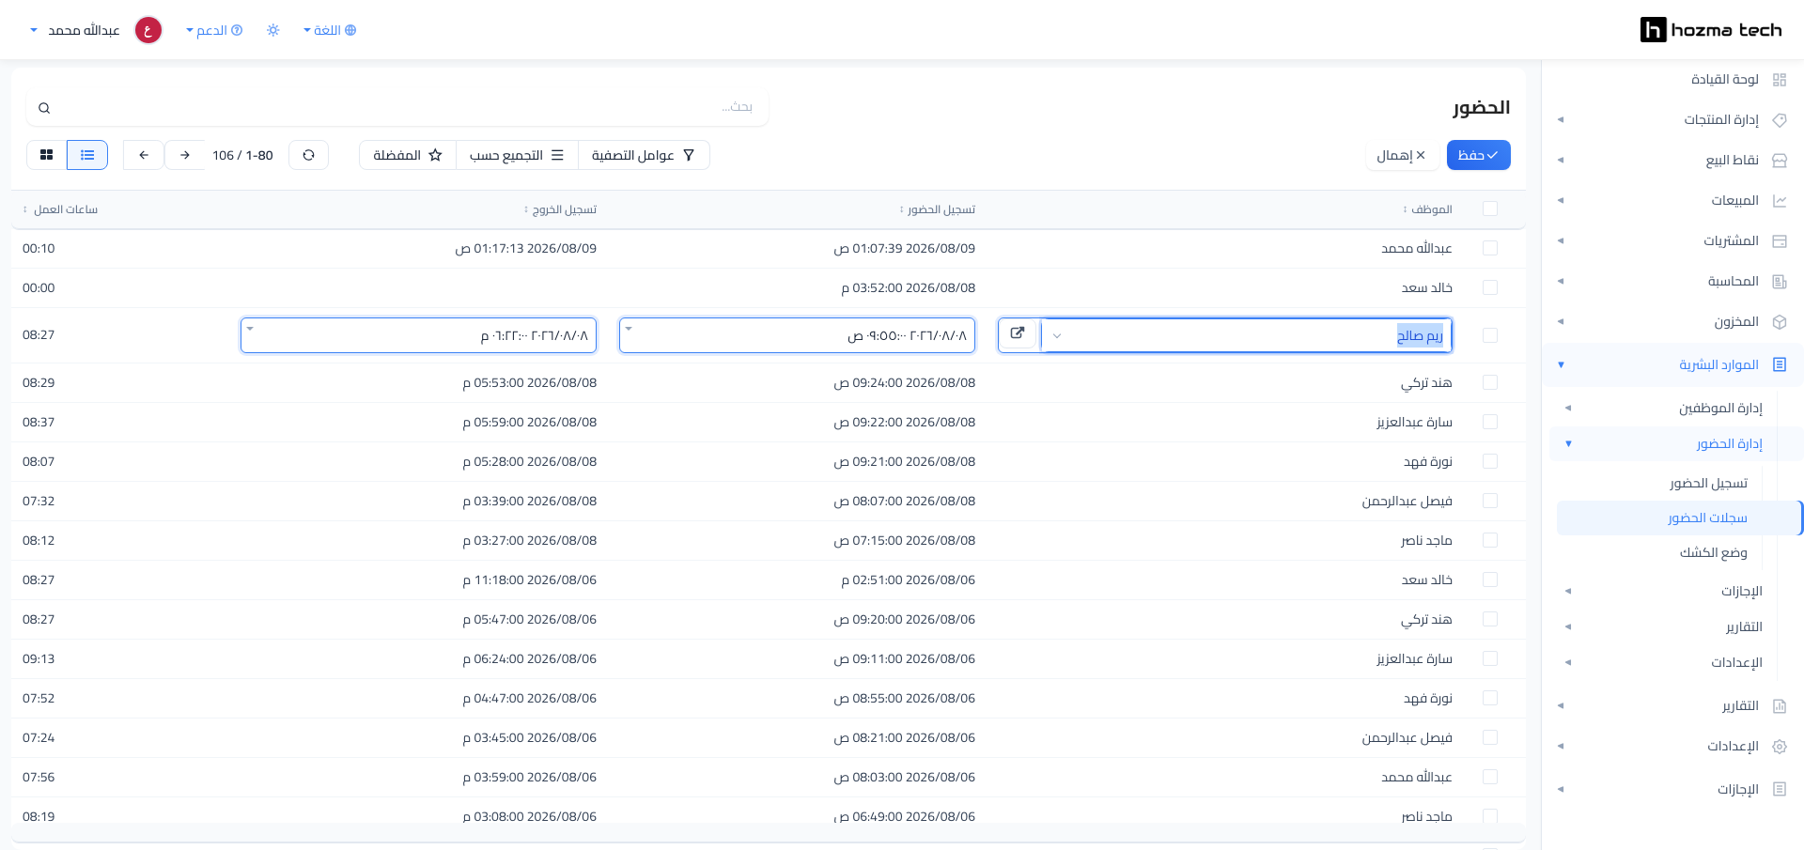Open الدعم support dropdown

point(214,30)
